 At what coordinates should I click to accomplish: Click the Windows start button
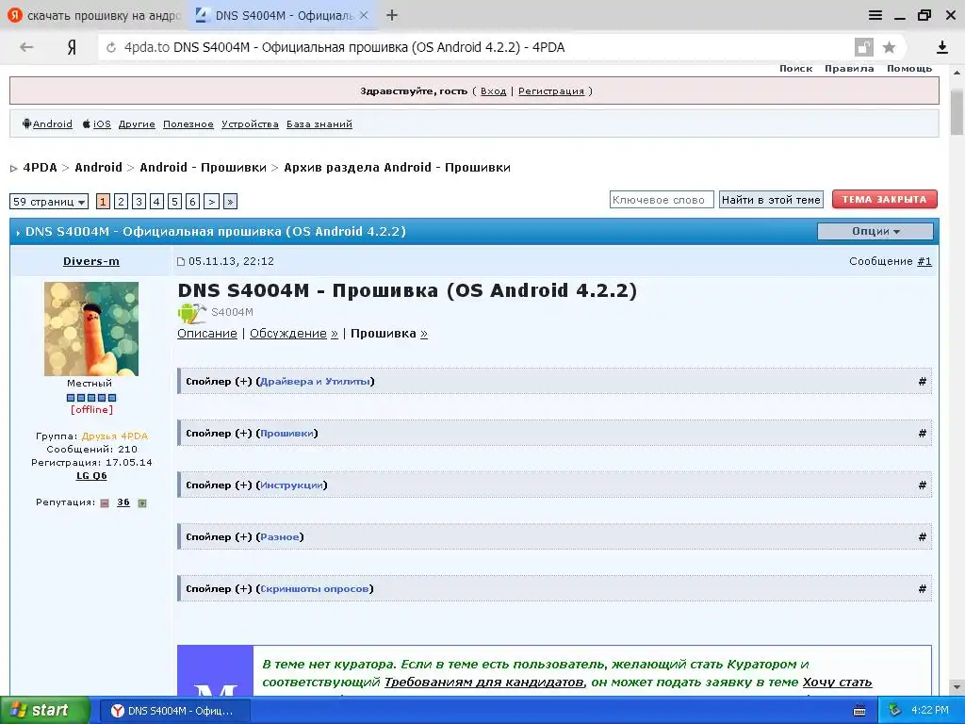point(43,710)
